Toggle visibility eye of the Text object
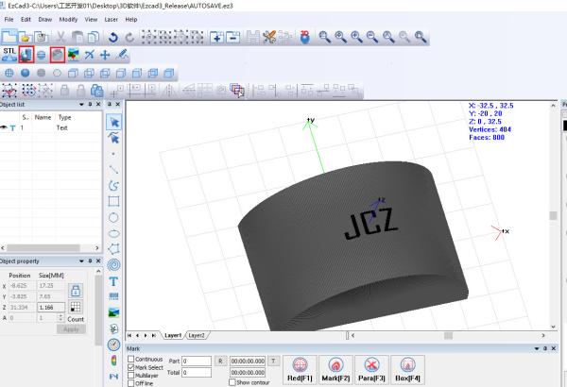This screenshot has height=387, width=567. (x=4, y=127)
